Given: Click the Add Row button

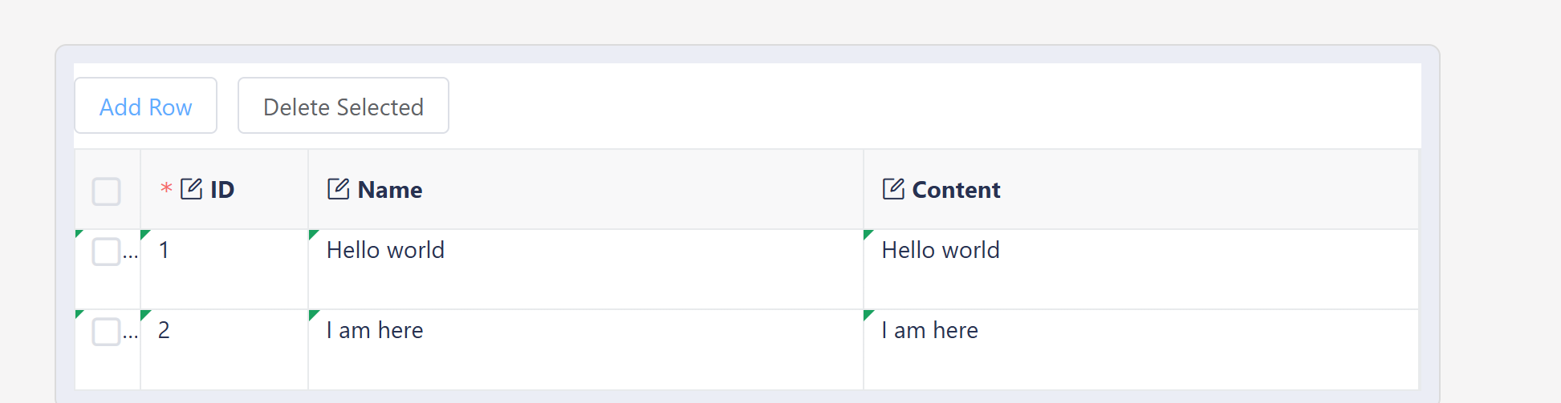Looking at the screenshot, I should (x=145, y=106).
